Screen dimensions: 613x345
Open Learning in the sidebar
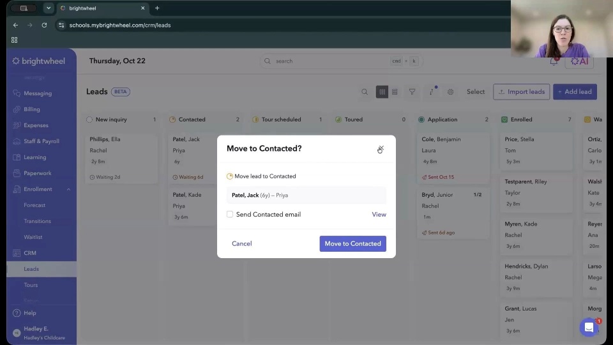coord(34,157)
